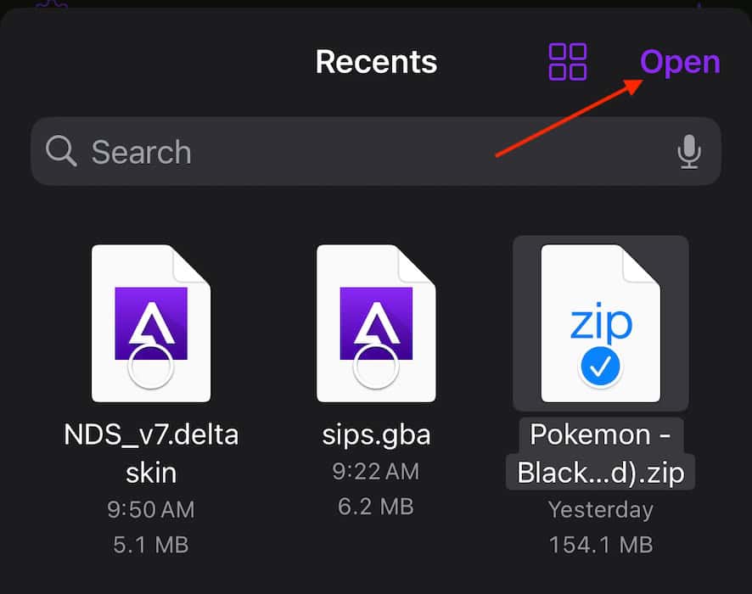The image size is (752, 594).
Task: Tap the sips.gba file name label
Action: tap(376, 435)
